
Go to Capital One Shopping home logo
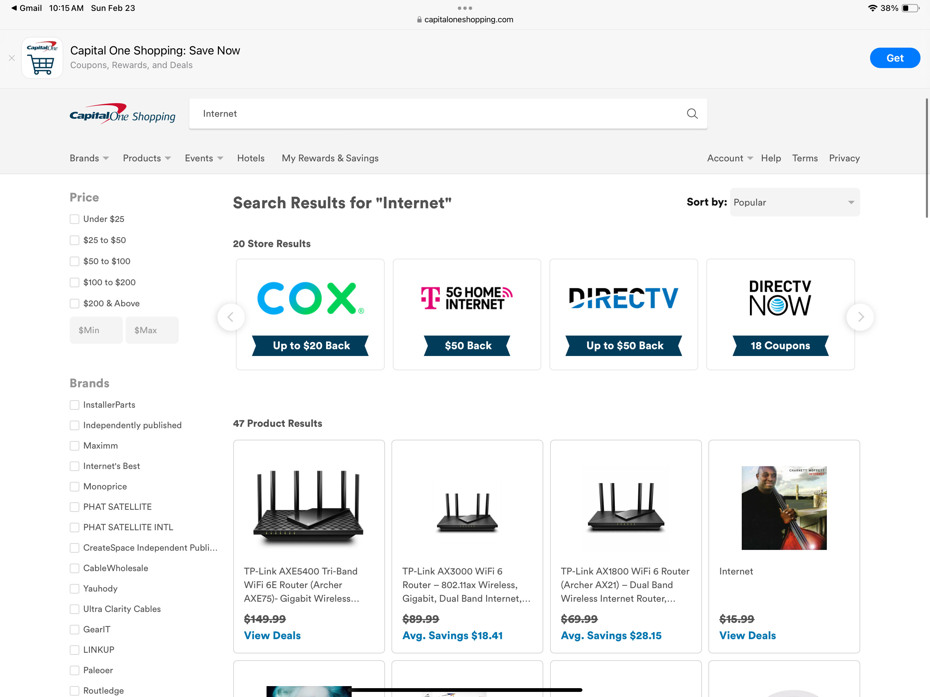(122, 114)
